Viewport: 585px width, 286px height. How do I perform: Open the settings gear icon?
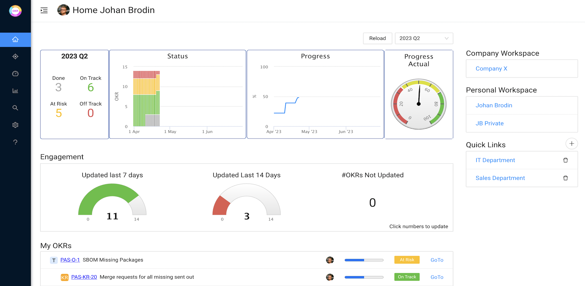coord(15,125)
